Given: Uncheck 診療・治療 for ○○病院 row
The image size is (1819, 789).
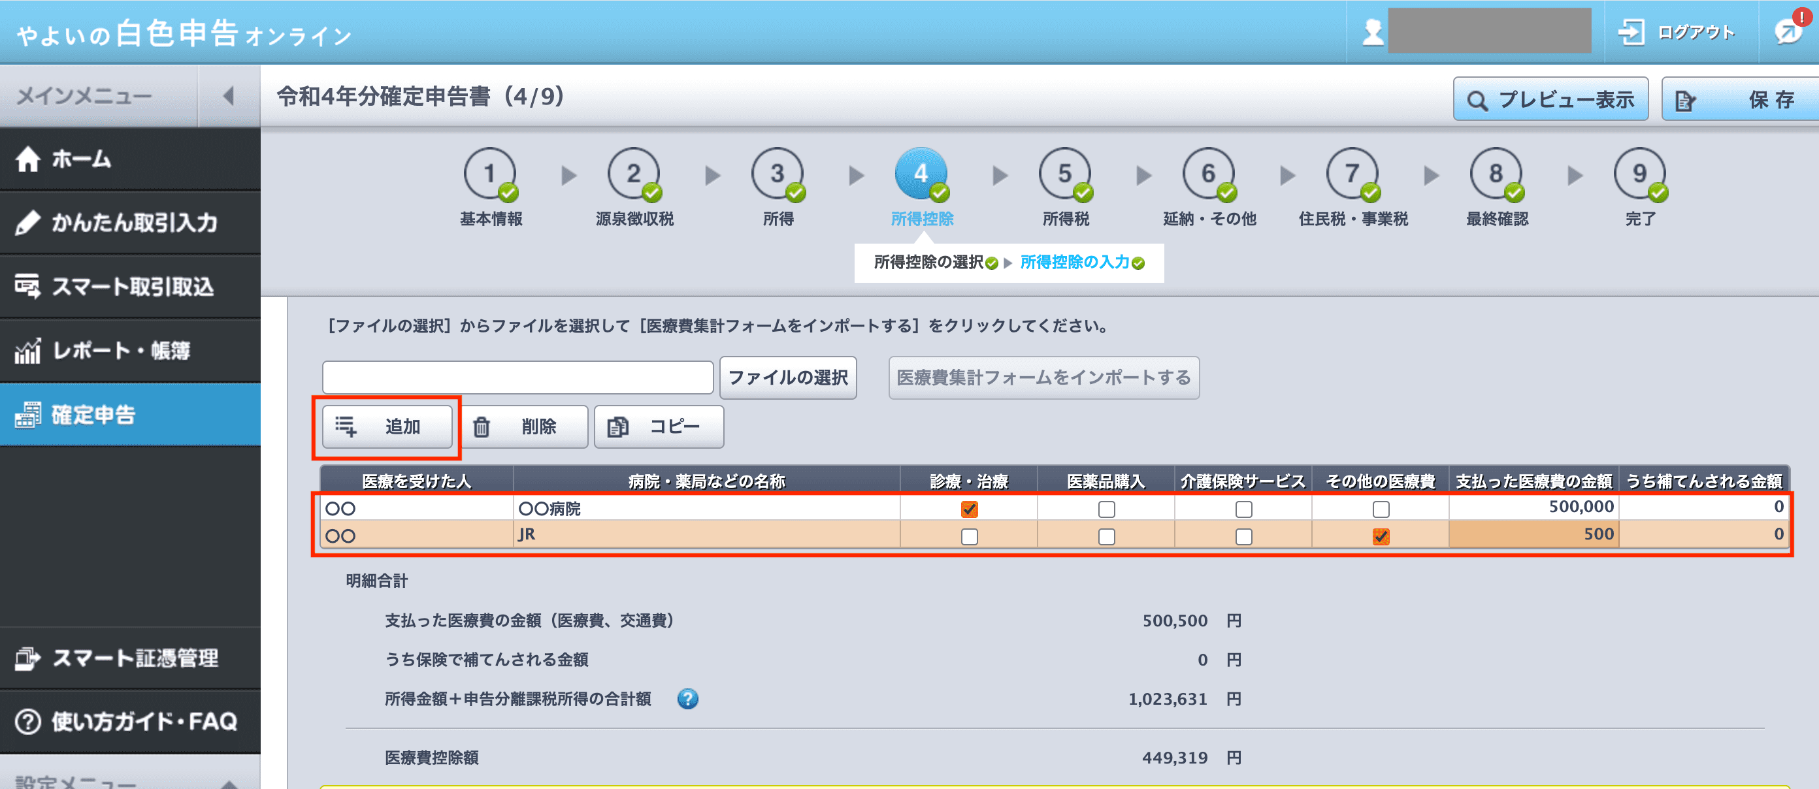Looking at the screenshot, I should [x=970, y=509].
